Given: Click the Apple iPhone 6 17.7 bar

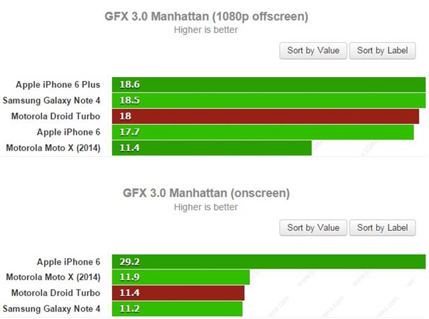Looking at the screenshot, I should [x=263, y=132].
